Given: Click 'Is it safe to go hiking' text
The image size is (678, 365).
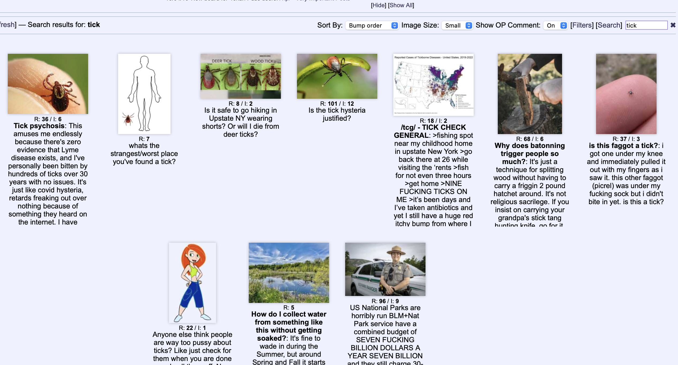Looking at the screenshot, I should (x=241, y=110).
